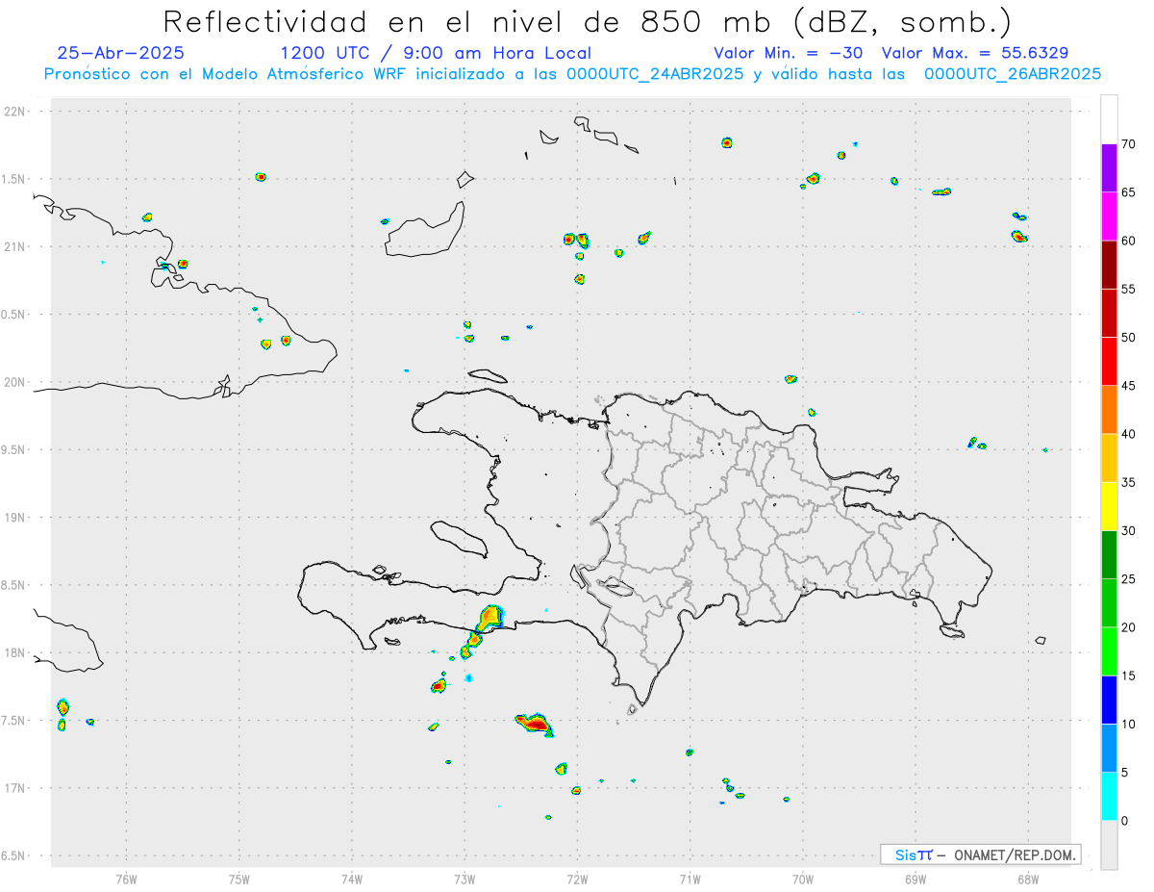Click the 'SisTT - ONAMET/REP.DOM.' credit box

(980, 854)
